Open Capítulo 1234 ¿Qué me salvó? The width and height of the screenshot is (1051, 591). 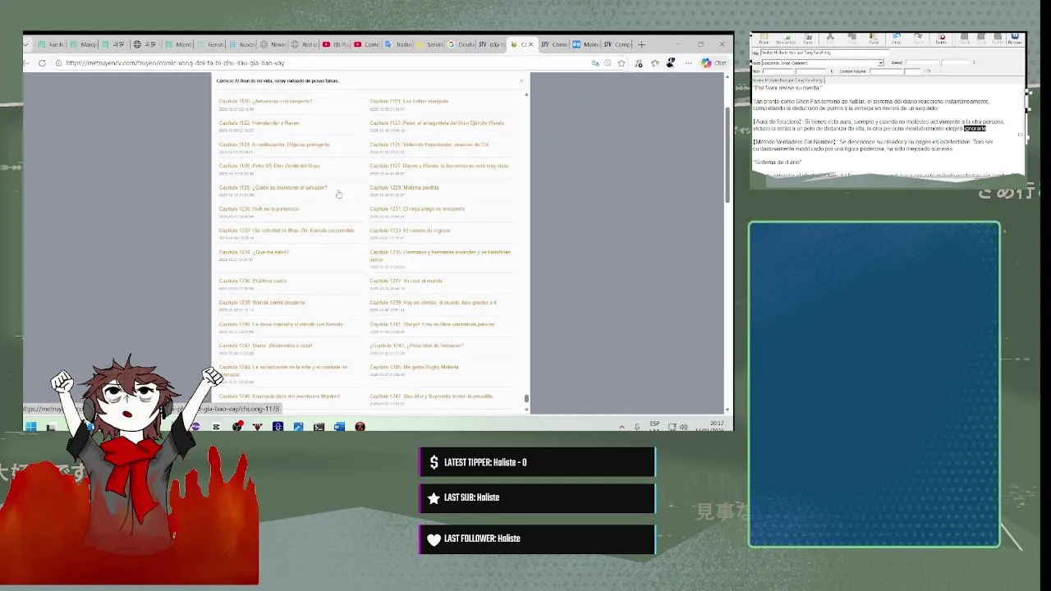(x=254, y=252)
